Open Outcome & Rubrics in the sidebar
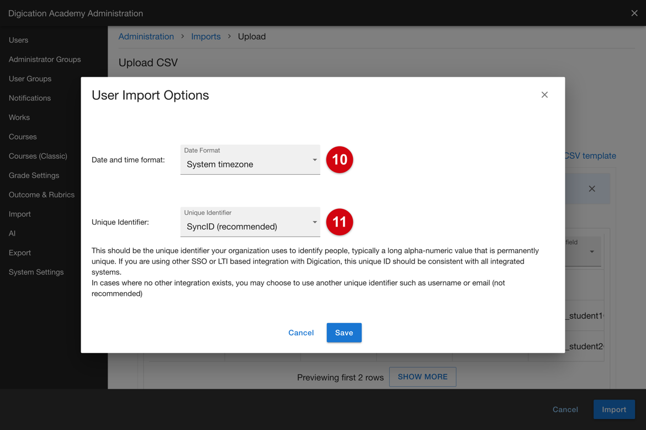646x430 pixels. [41, 195]
